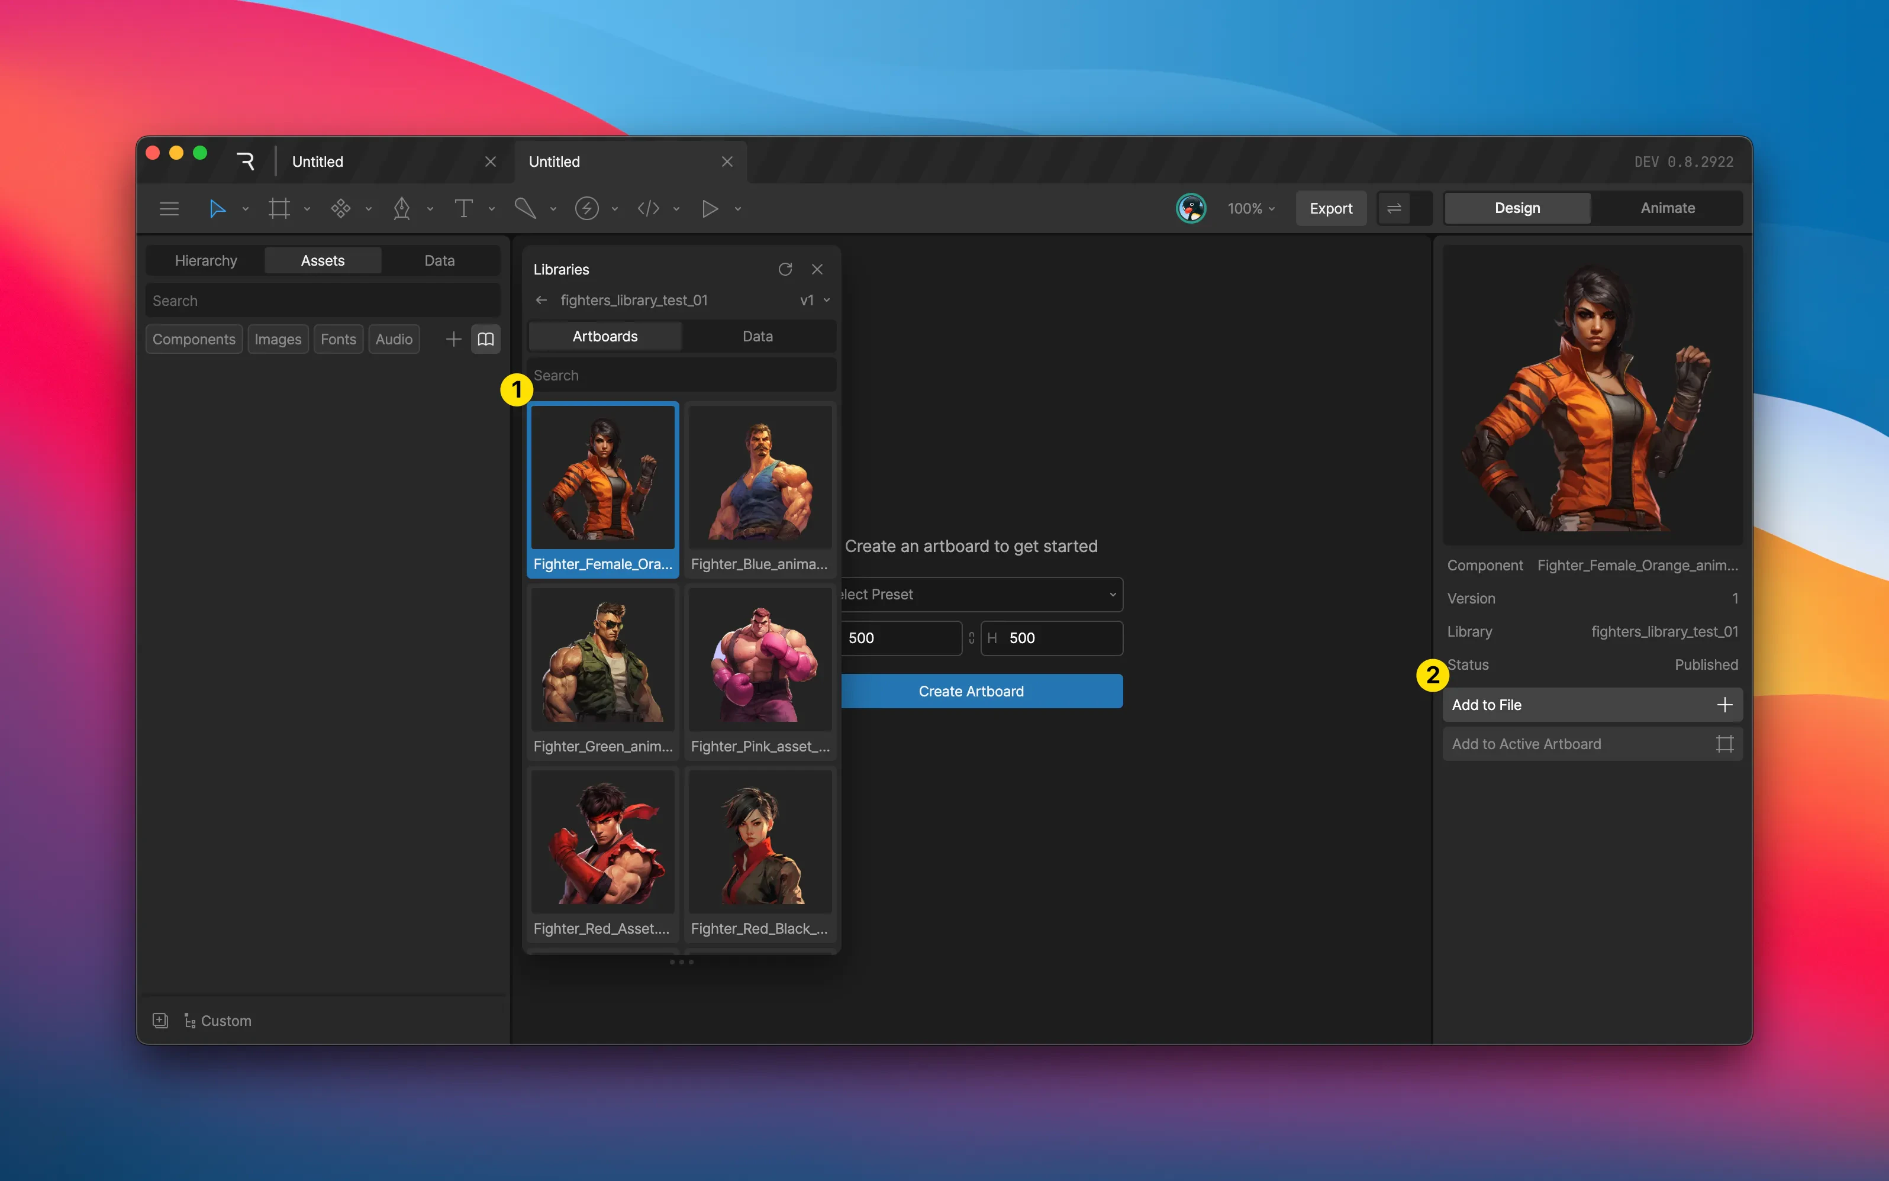1889x1181 pixels.
Task: Switch to the Hierarchy tab
Action: click(205, 261)
